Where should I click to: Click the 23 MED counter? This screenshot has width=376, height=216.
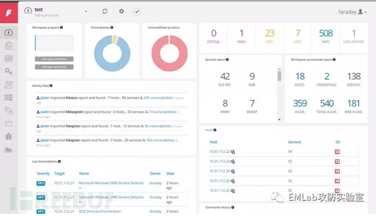point(269,37)
